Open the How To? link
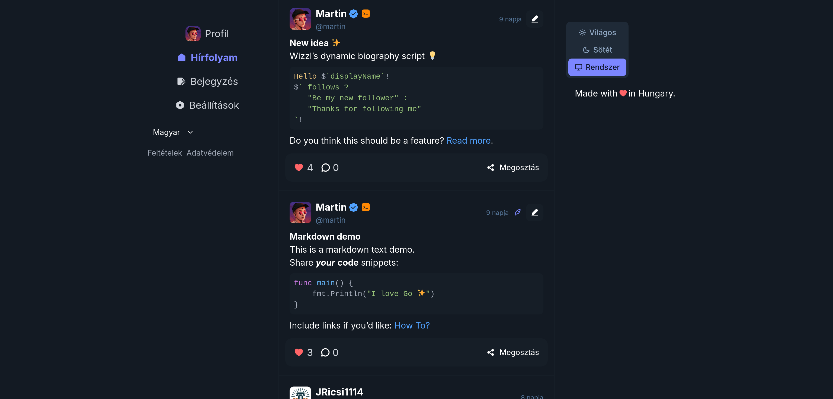This screenshot has width=833, height=399. pyautogui.click(x=412, y=325)
